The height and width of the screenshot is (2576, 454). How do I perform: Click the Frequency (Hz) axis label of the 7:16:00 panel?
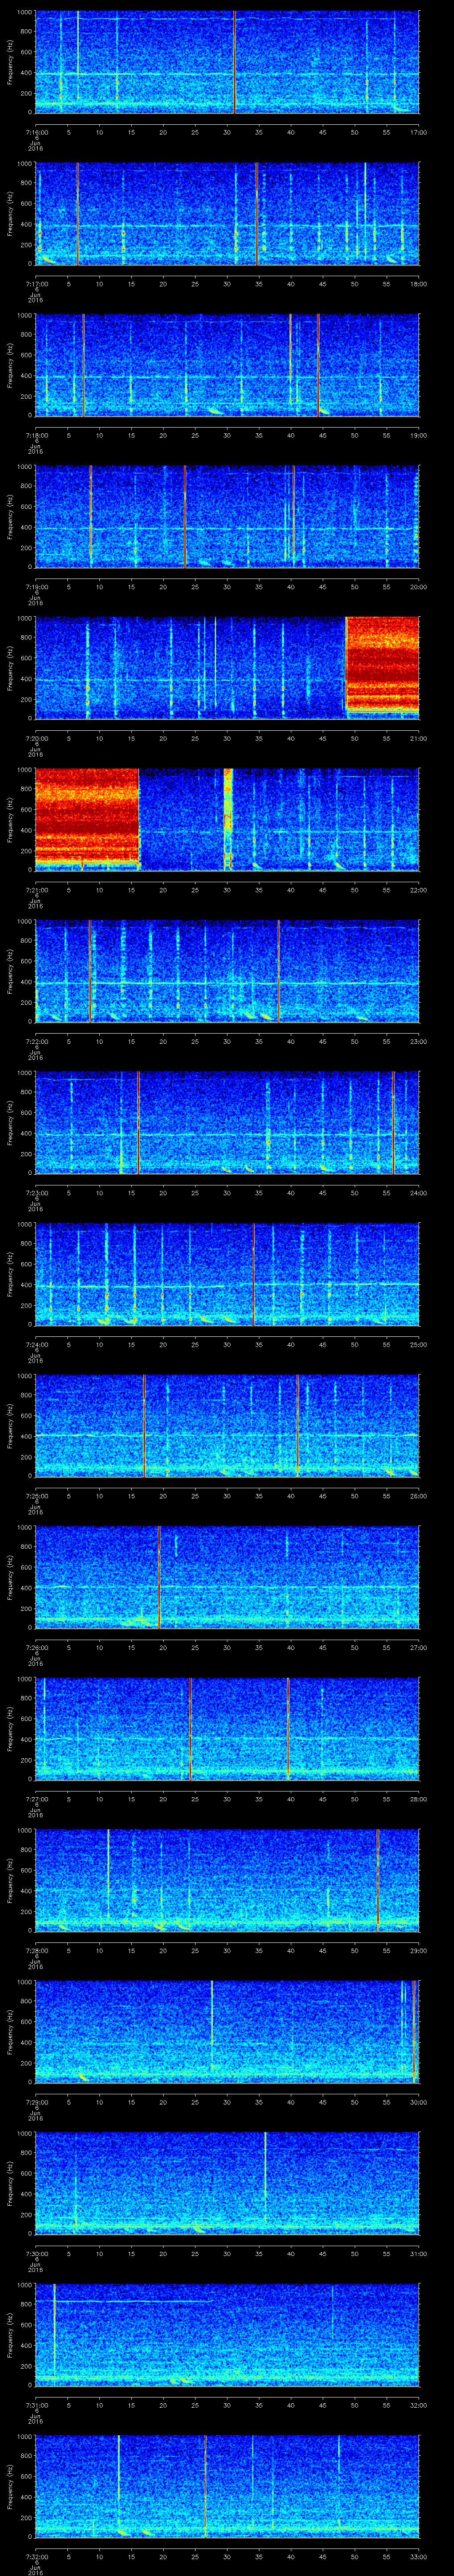pyautogui.click(x=10, y=62)
